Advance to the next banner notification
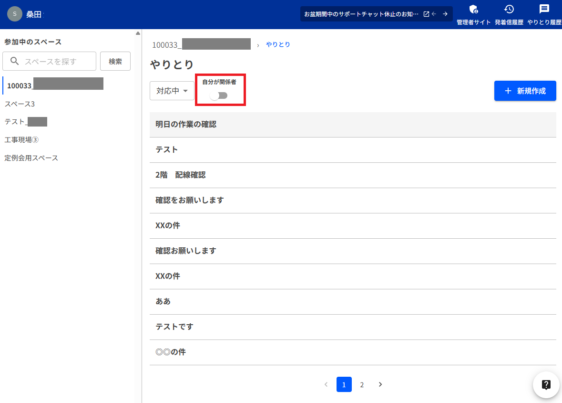Image resolution: width=562 pixels, height=403 pixels. [x=446, y=14]
